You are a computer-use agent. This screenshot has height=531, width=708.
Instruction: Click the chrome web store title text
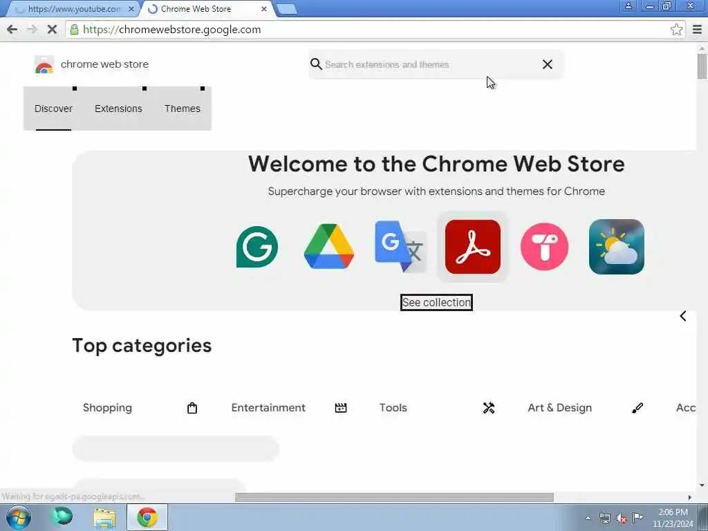105,64
